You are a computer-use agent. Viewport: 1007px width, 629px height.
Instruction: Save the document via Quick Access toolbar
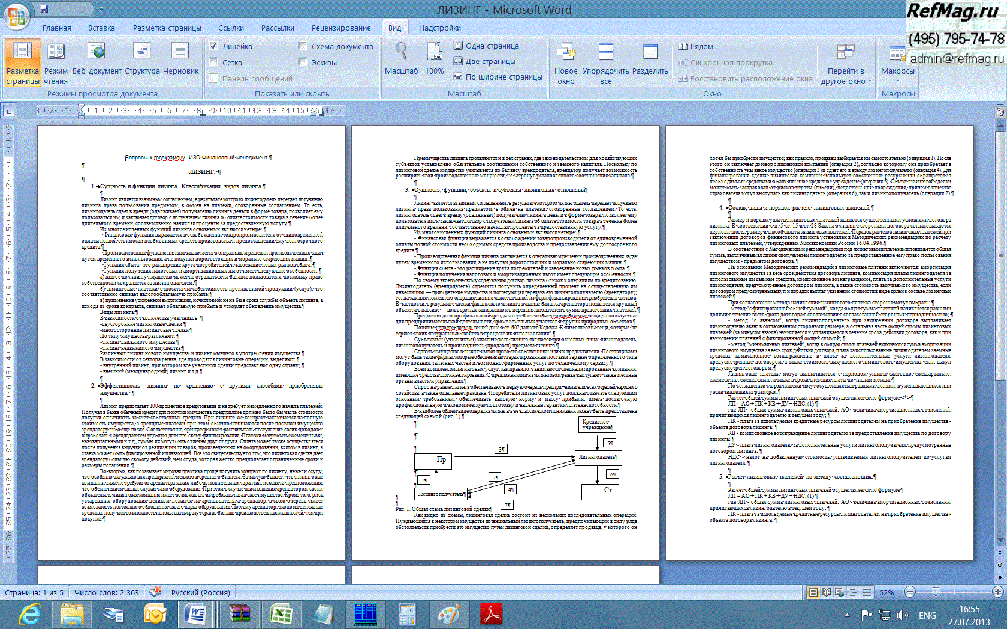click(44, 9)
